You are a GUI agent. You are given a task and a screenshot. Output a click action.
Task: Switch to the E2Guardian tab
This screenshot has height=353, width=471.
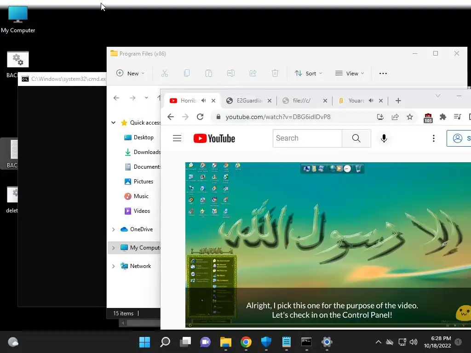tap(249, 101)
